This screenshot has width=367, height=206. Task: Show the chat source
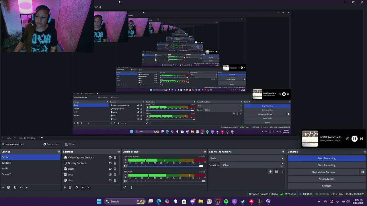[110, 180]
